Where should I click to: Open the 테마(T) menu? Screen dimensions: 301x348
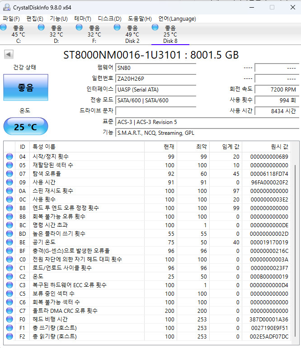(83, 19)
